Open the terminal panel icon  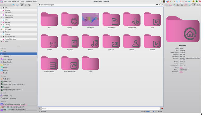click(x=170, y=5)
